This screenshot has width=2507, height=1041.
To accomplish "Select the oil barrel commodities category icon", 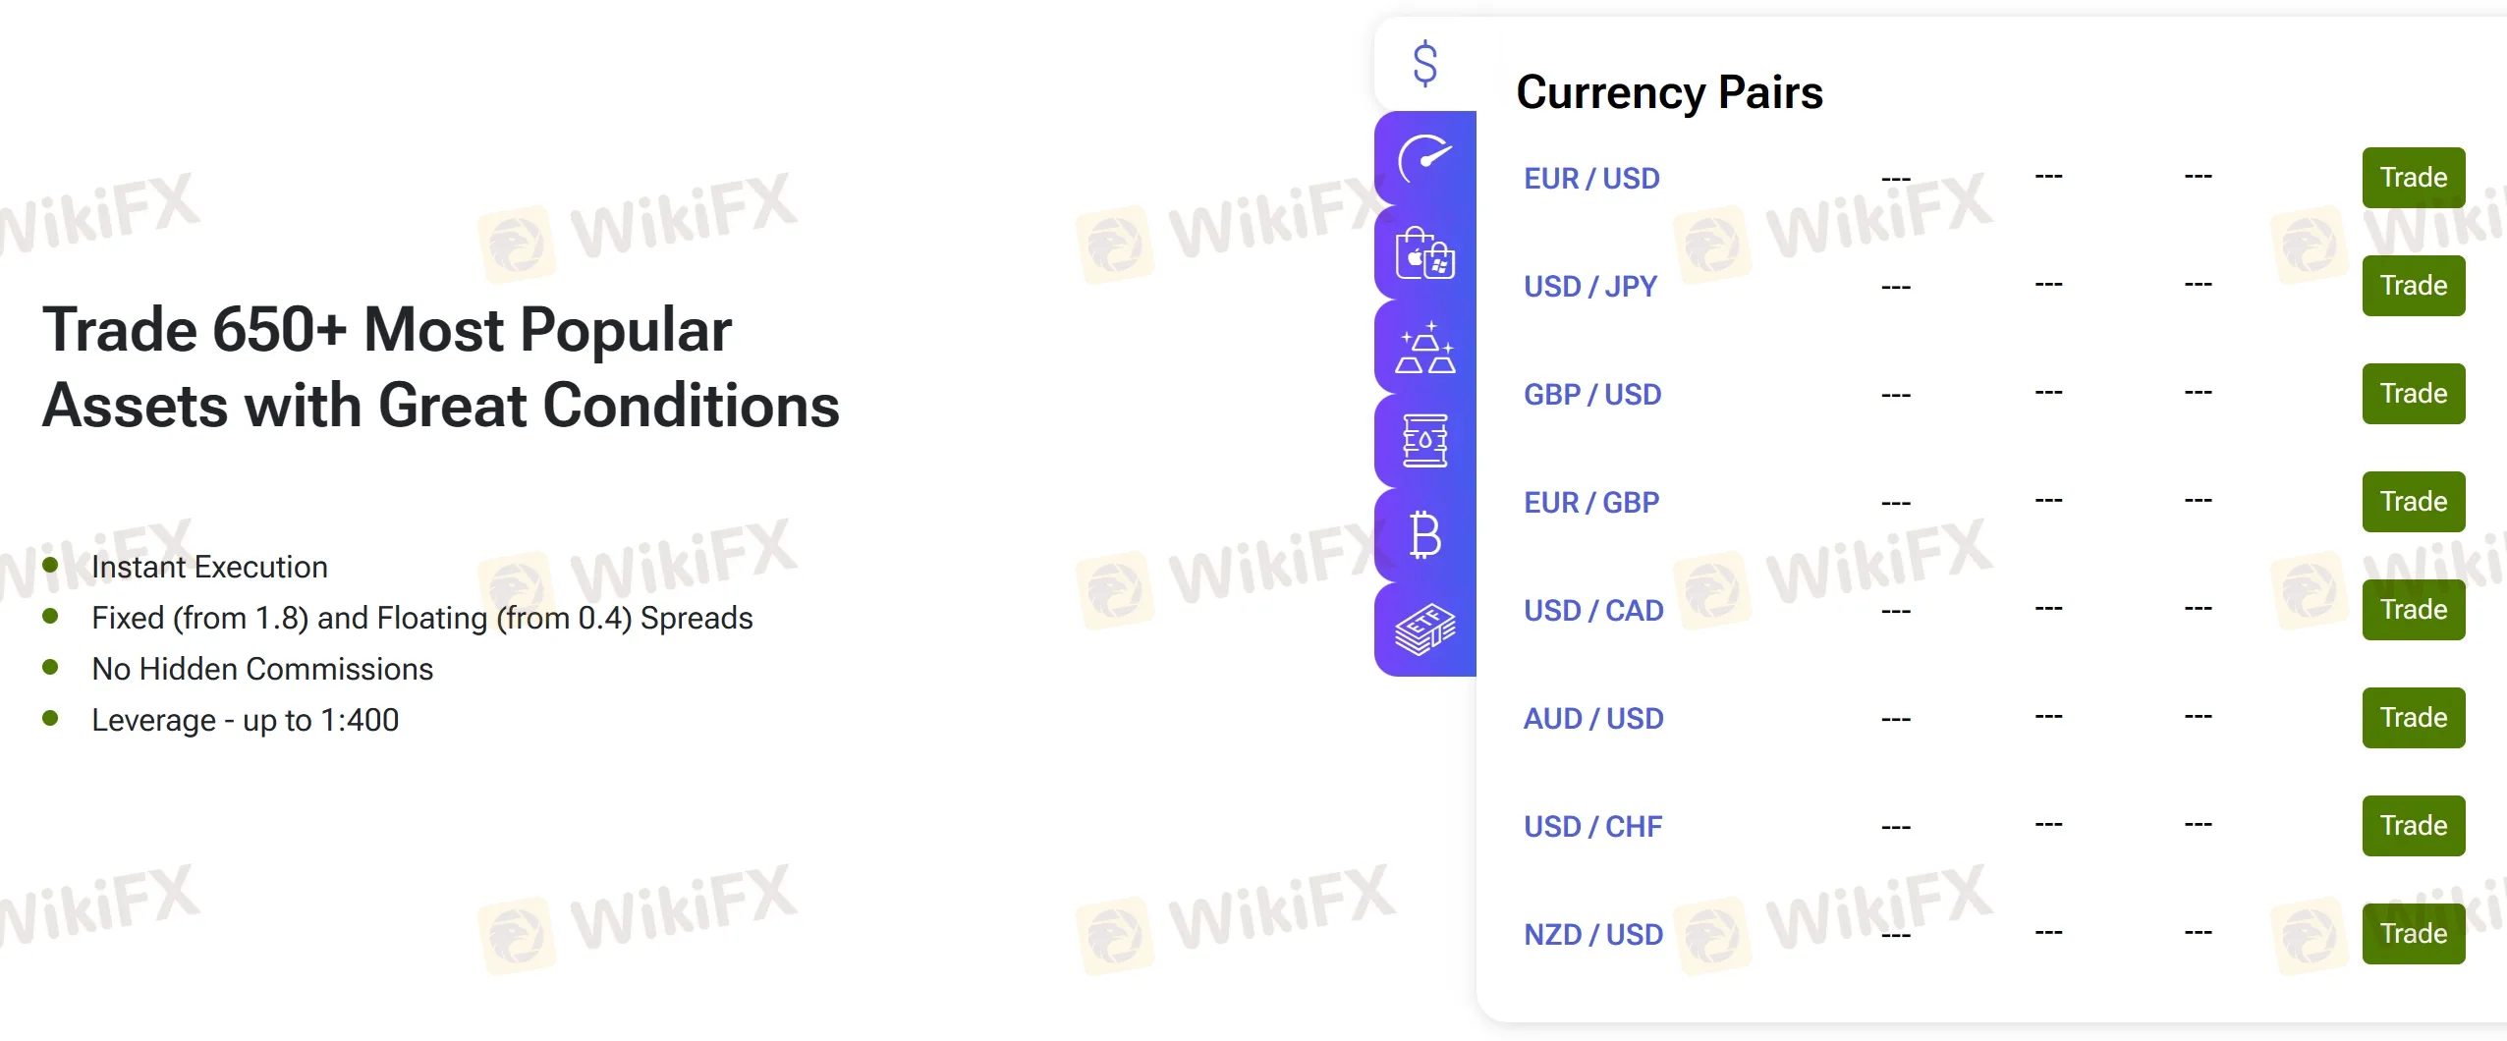I will [x=1424, y=441].
